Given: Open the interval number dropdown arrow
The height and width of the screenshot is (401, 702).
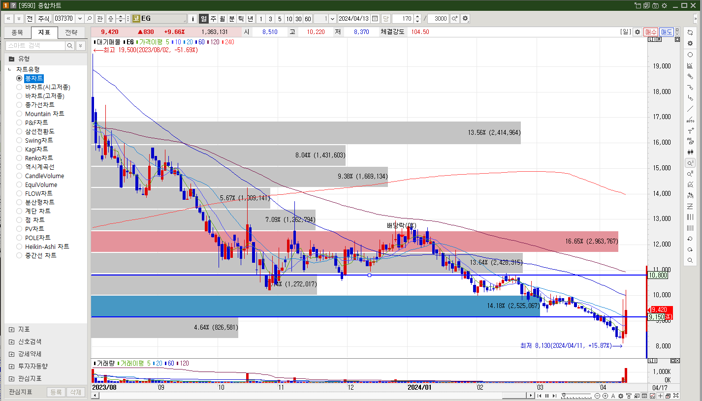Looking at the screenshot, I should point(332,19).
